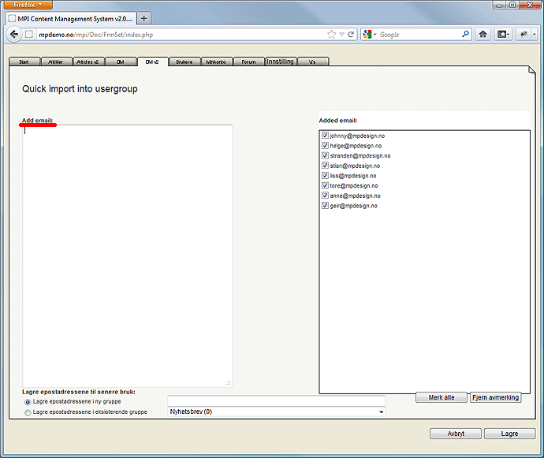Image resolution: width=544 pixels, height=458 pixels.
Task: Click the 'Quick import into usergroup' heading
Action: coord(80,89)
